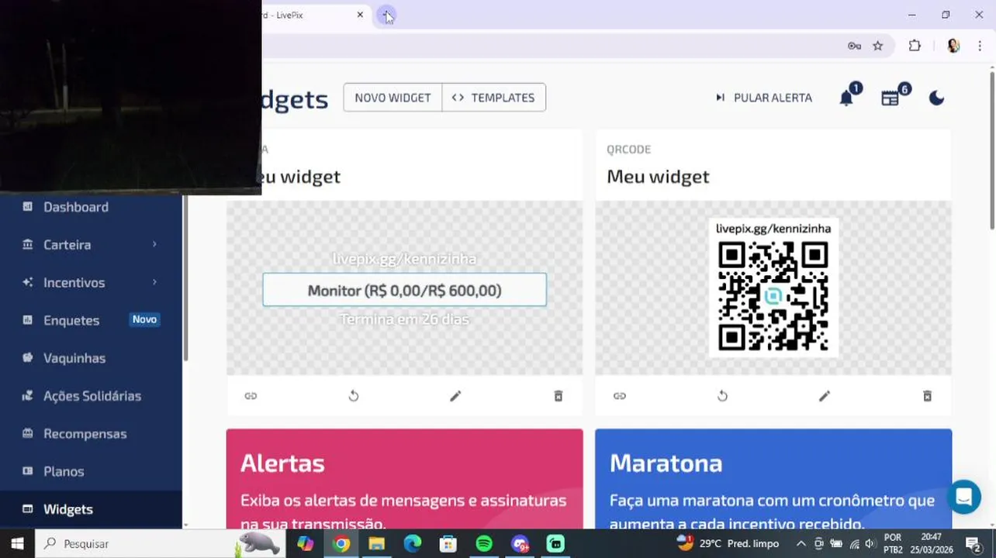Screen dimensions: 996x558
Task: Launch Microsoft Edge from taskbar
Action: click(412, 544)
